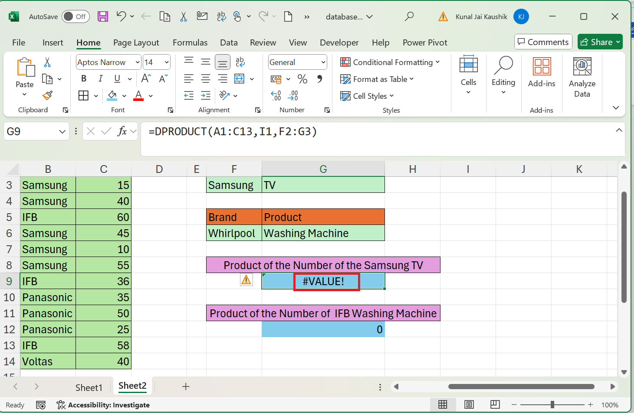Click the error warning indicator near G9

pyautogui.click(x=246, y=280)
